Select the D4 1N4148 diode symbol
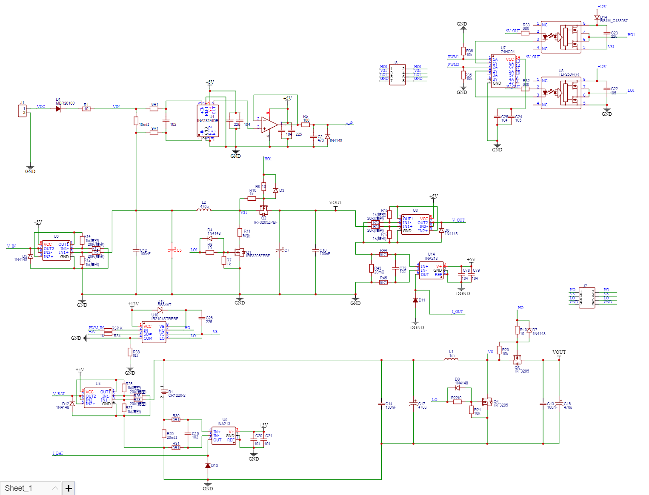649x495 pixels. point(210,239)
